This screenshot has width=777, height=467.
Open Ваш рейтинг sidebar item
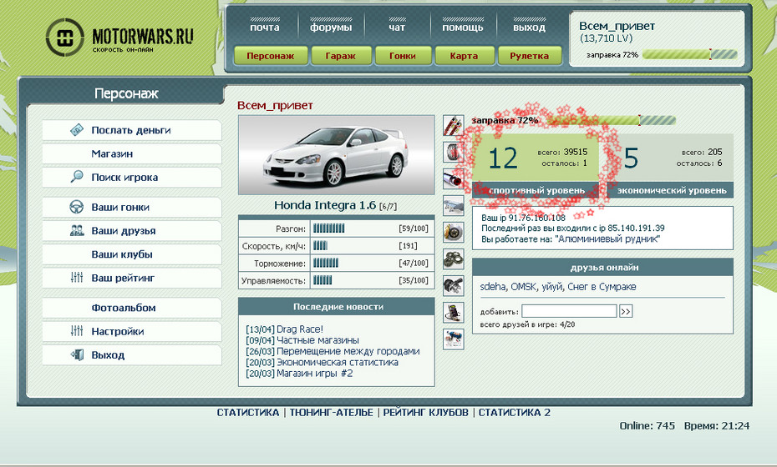click(132, 278)
